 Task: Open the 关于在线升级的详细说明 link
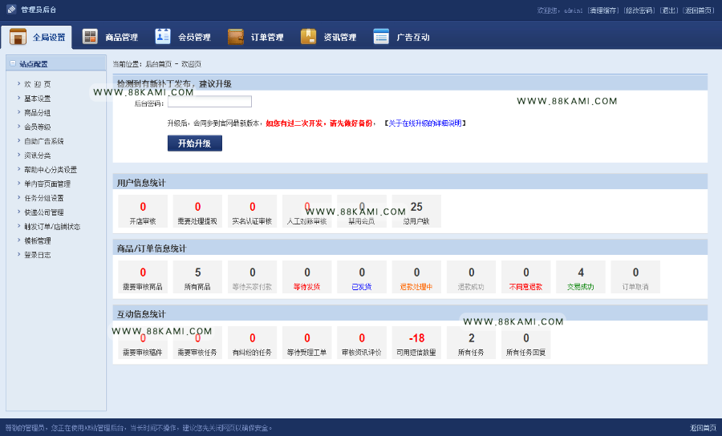425,123
